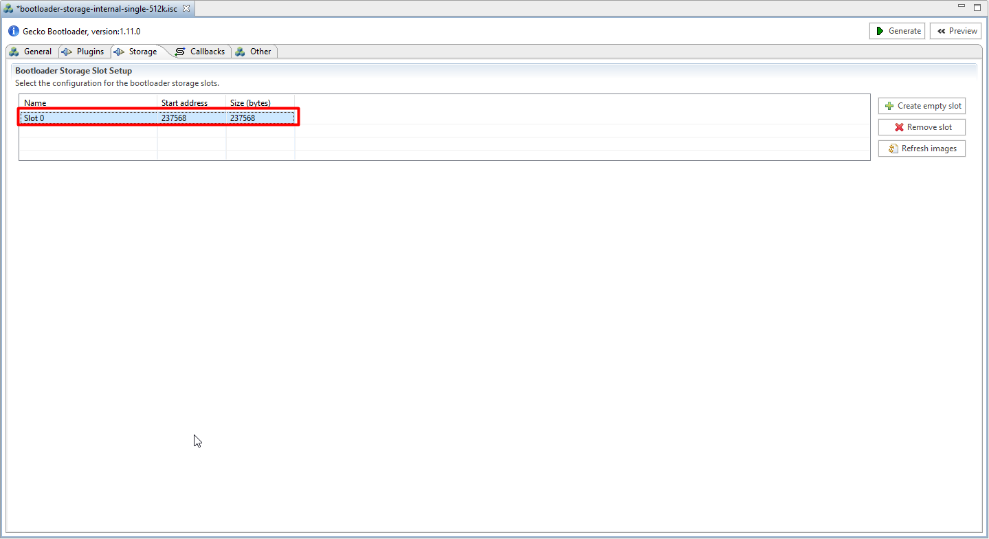Switch to the Callbacks tab
The height and width of the screenshot is (539, 989).
point(206,51)
